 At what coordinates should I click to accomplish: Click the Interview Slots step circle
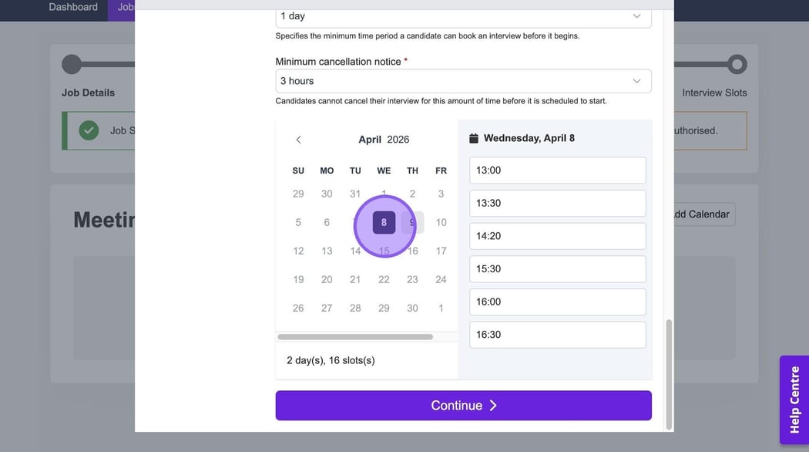point(737,64)
